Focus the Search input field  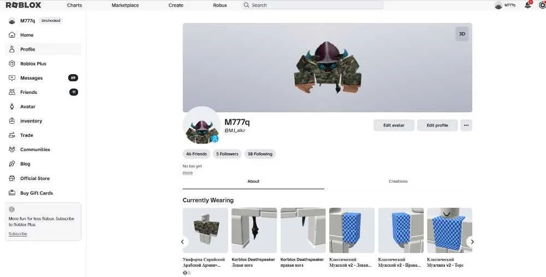(312, 5)
